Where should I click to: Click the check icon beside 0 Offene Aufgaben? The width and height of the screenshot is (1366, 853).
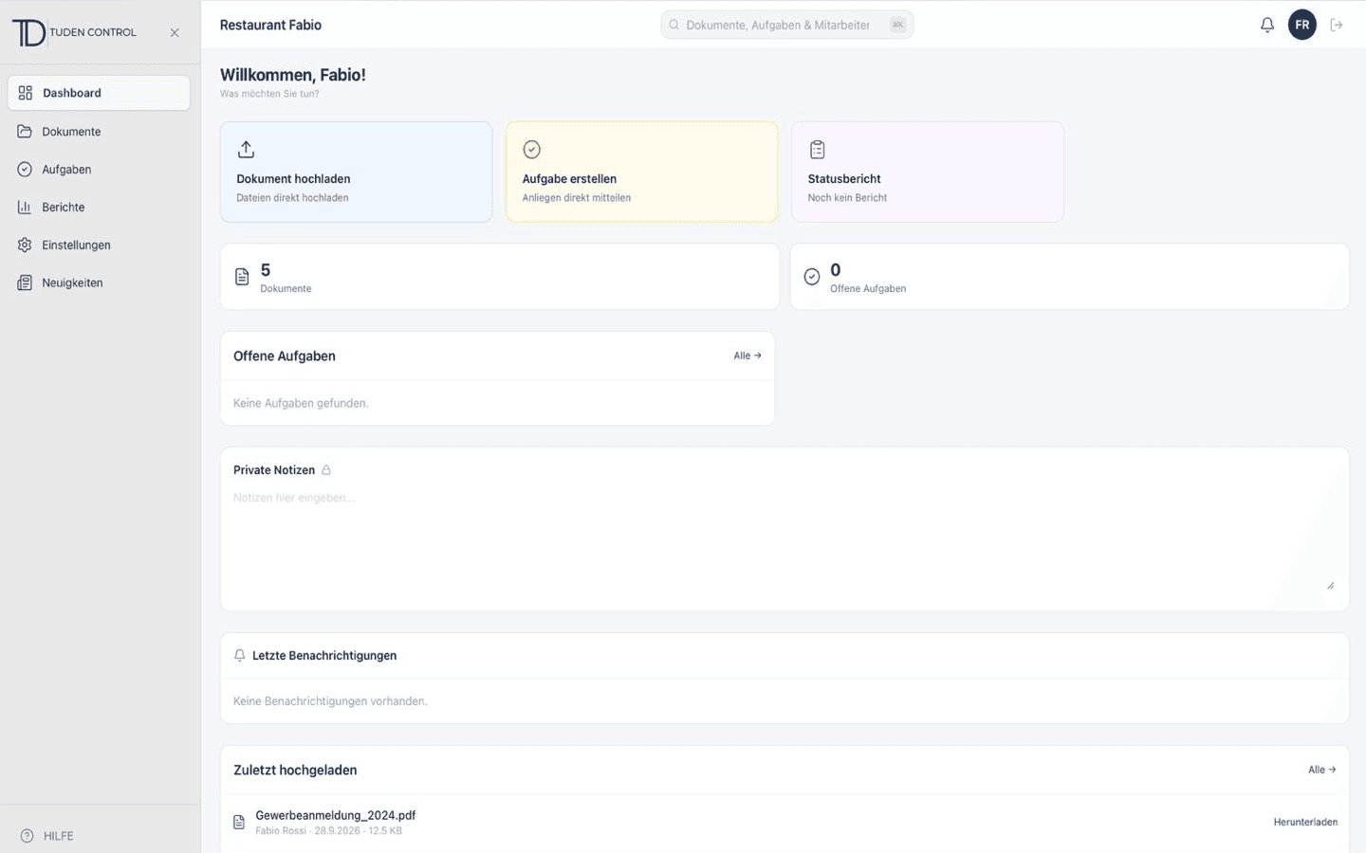[x=812, y=277]
